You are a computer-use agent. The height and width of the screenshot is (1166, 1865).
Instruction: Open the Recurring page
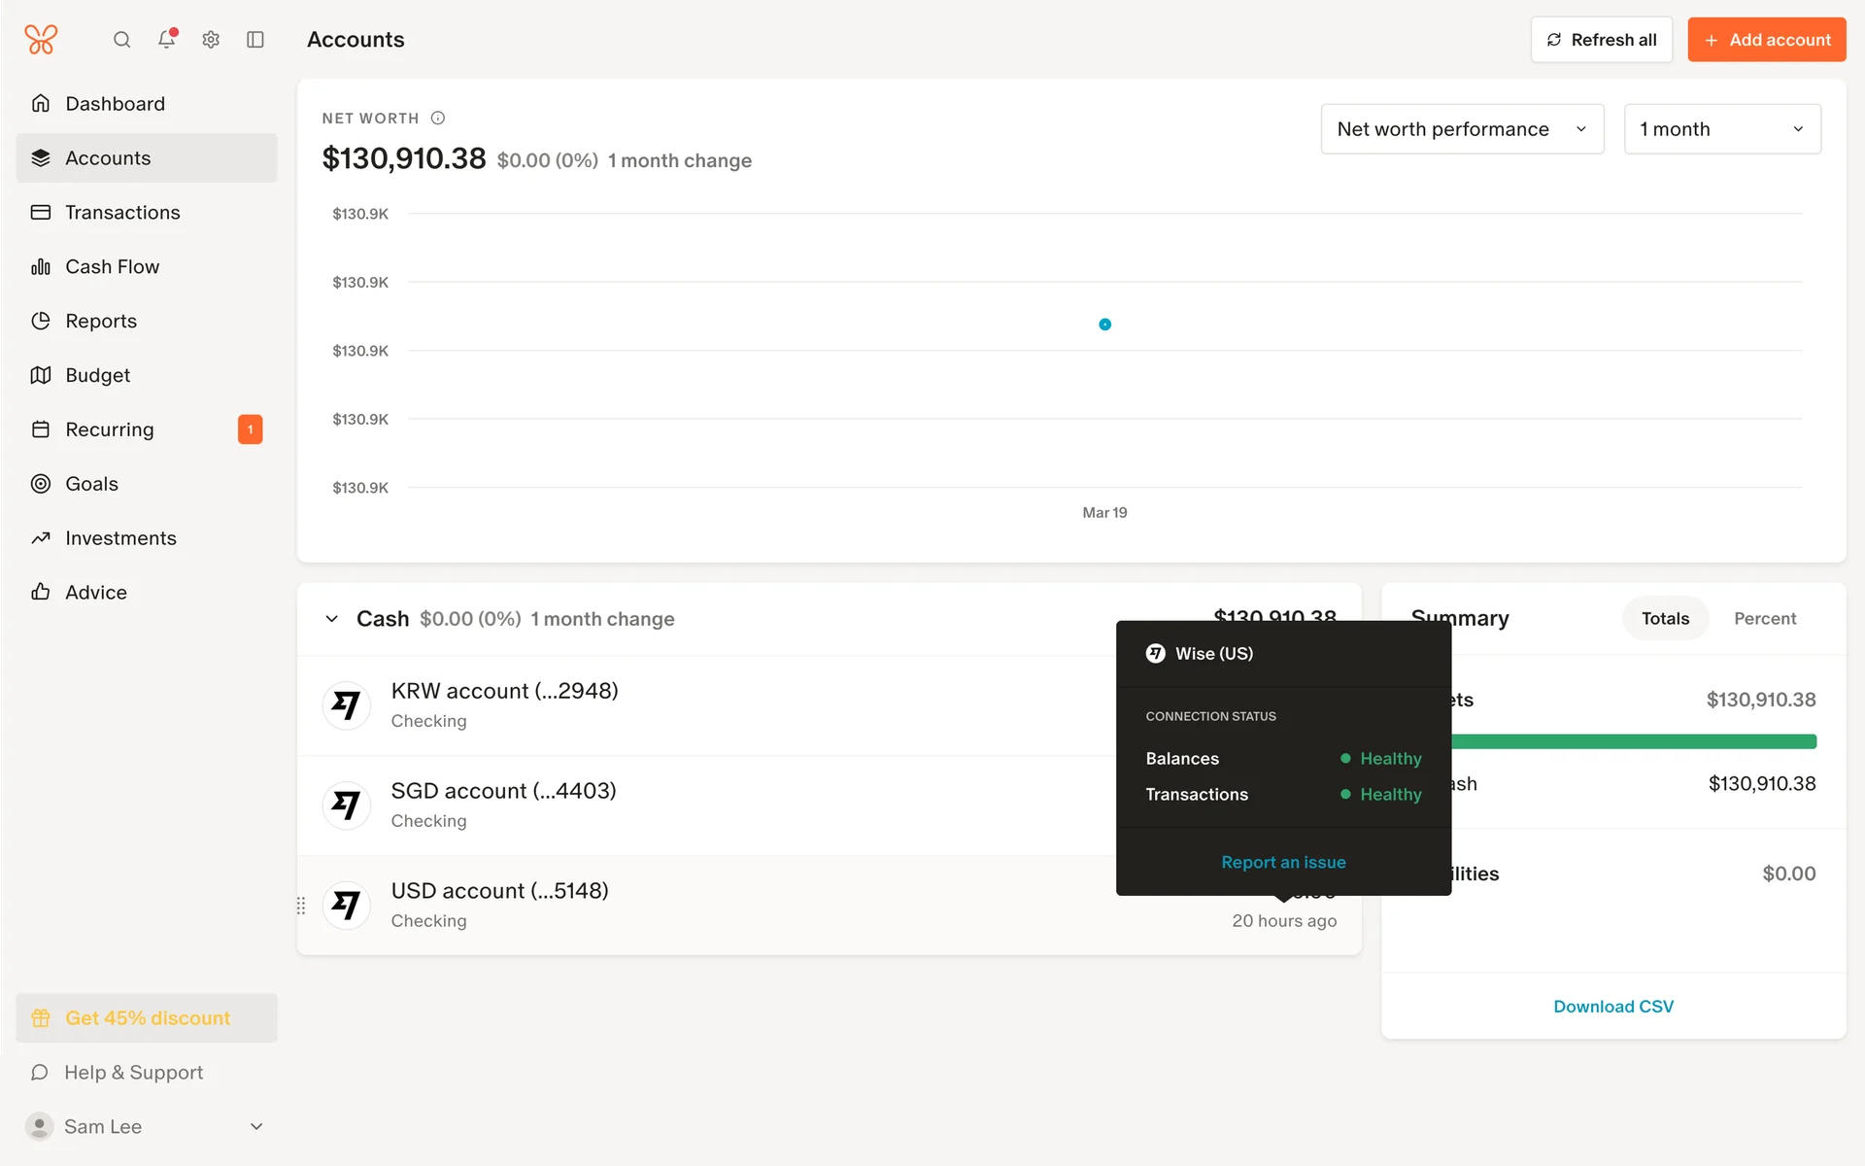[x=110, y=429]
